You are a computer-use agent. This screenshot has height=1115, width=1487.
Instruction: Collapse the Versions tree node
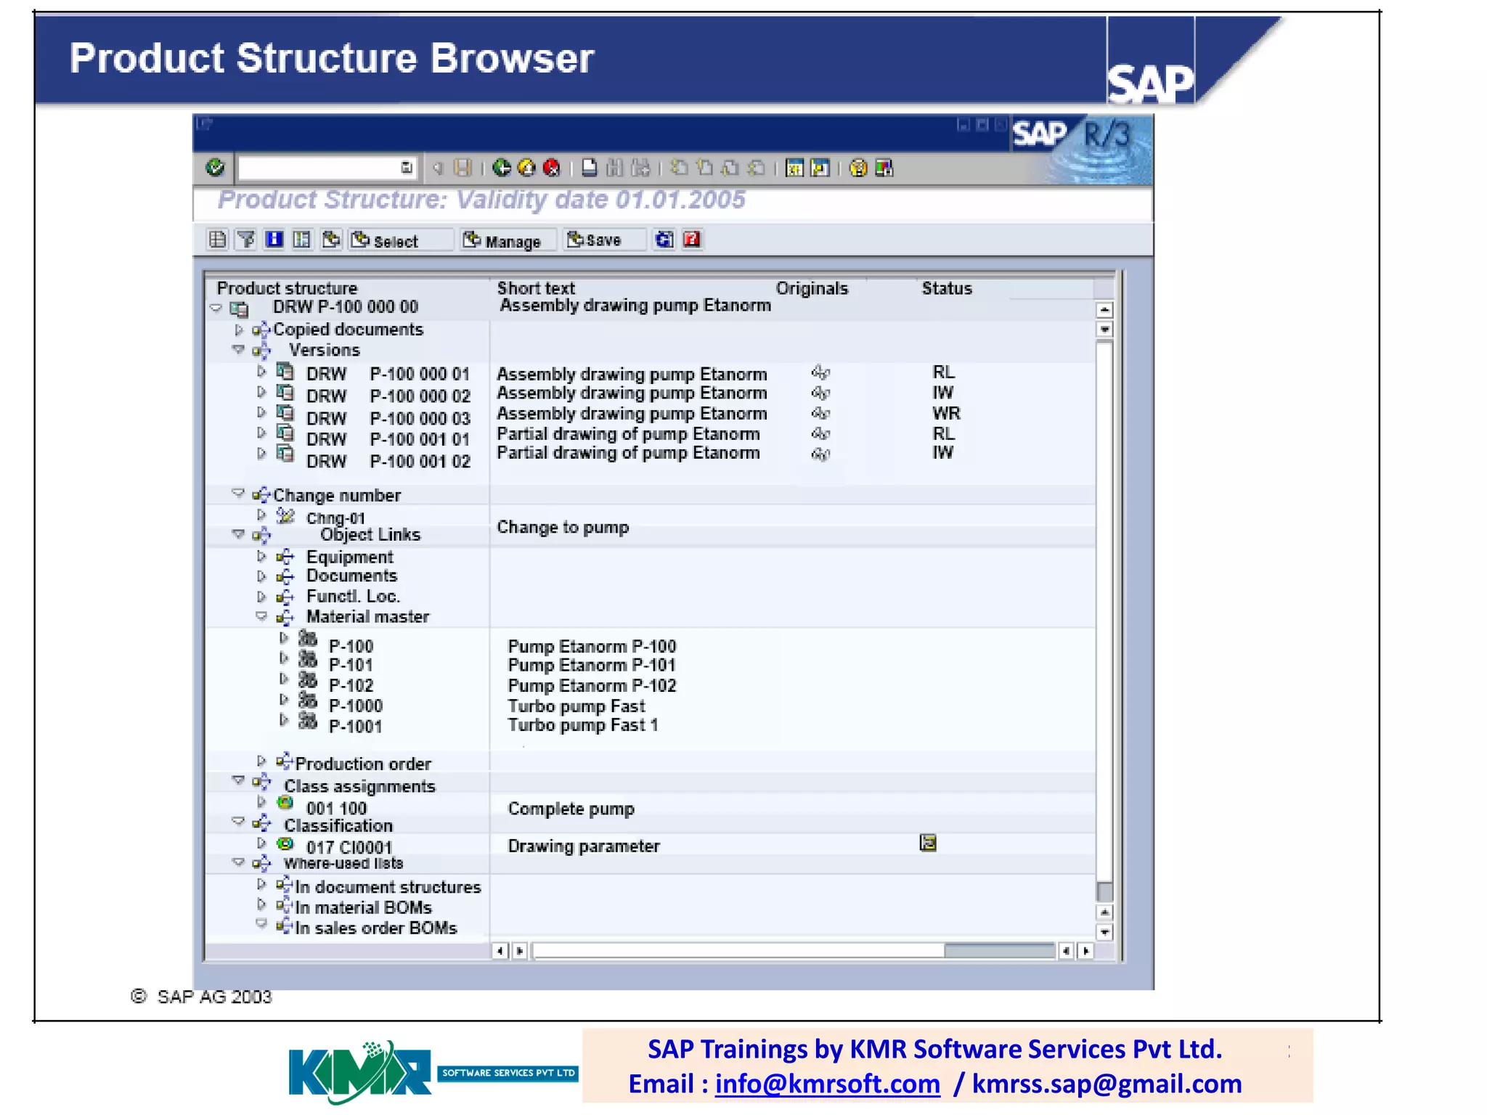tap(238, 349)
